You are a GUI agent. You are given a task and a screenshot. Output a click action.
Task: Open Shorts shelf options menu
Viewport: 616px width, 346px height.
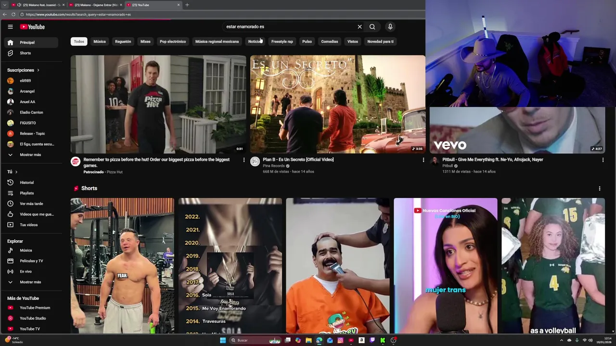pyautogui.click(x=599, y=188)
